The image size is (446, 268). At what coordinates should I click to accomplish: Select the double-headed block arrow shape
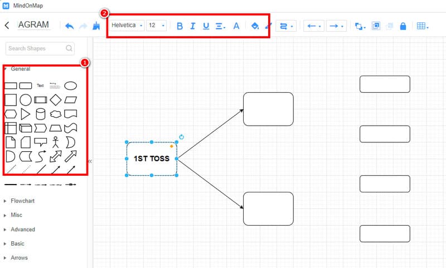[x=55, y=156]
